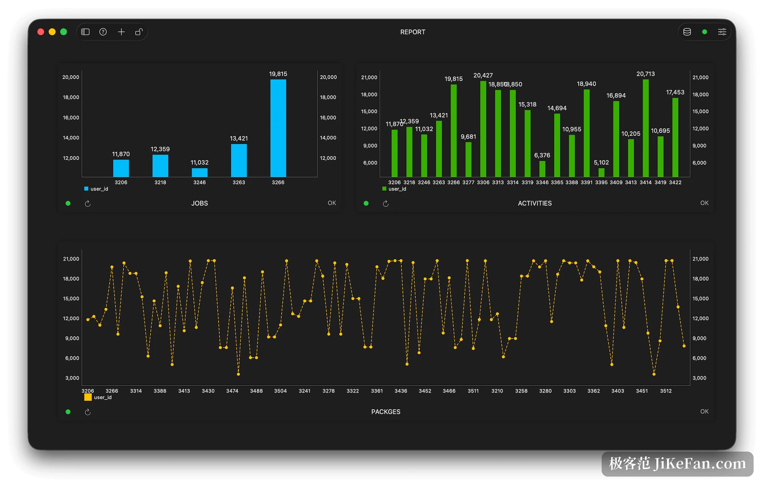Click the blue user_id legend swatch in JOBS
Viewport: 764px width, 487px height.
tap(86, 189)
